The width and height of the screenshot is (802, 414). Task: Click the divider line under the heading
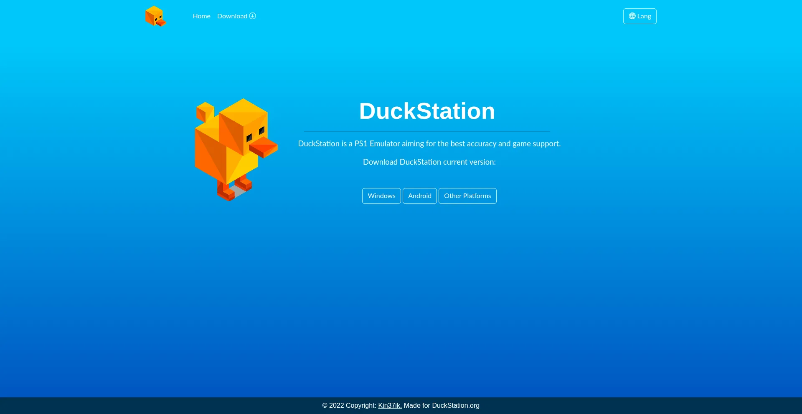[426, 131]
